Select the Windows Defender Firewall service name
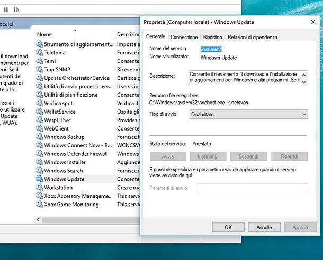 pyautogui.click(x=76, y=154)
